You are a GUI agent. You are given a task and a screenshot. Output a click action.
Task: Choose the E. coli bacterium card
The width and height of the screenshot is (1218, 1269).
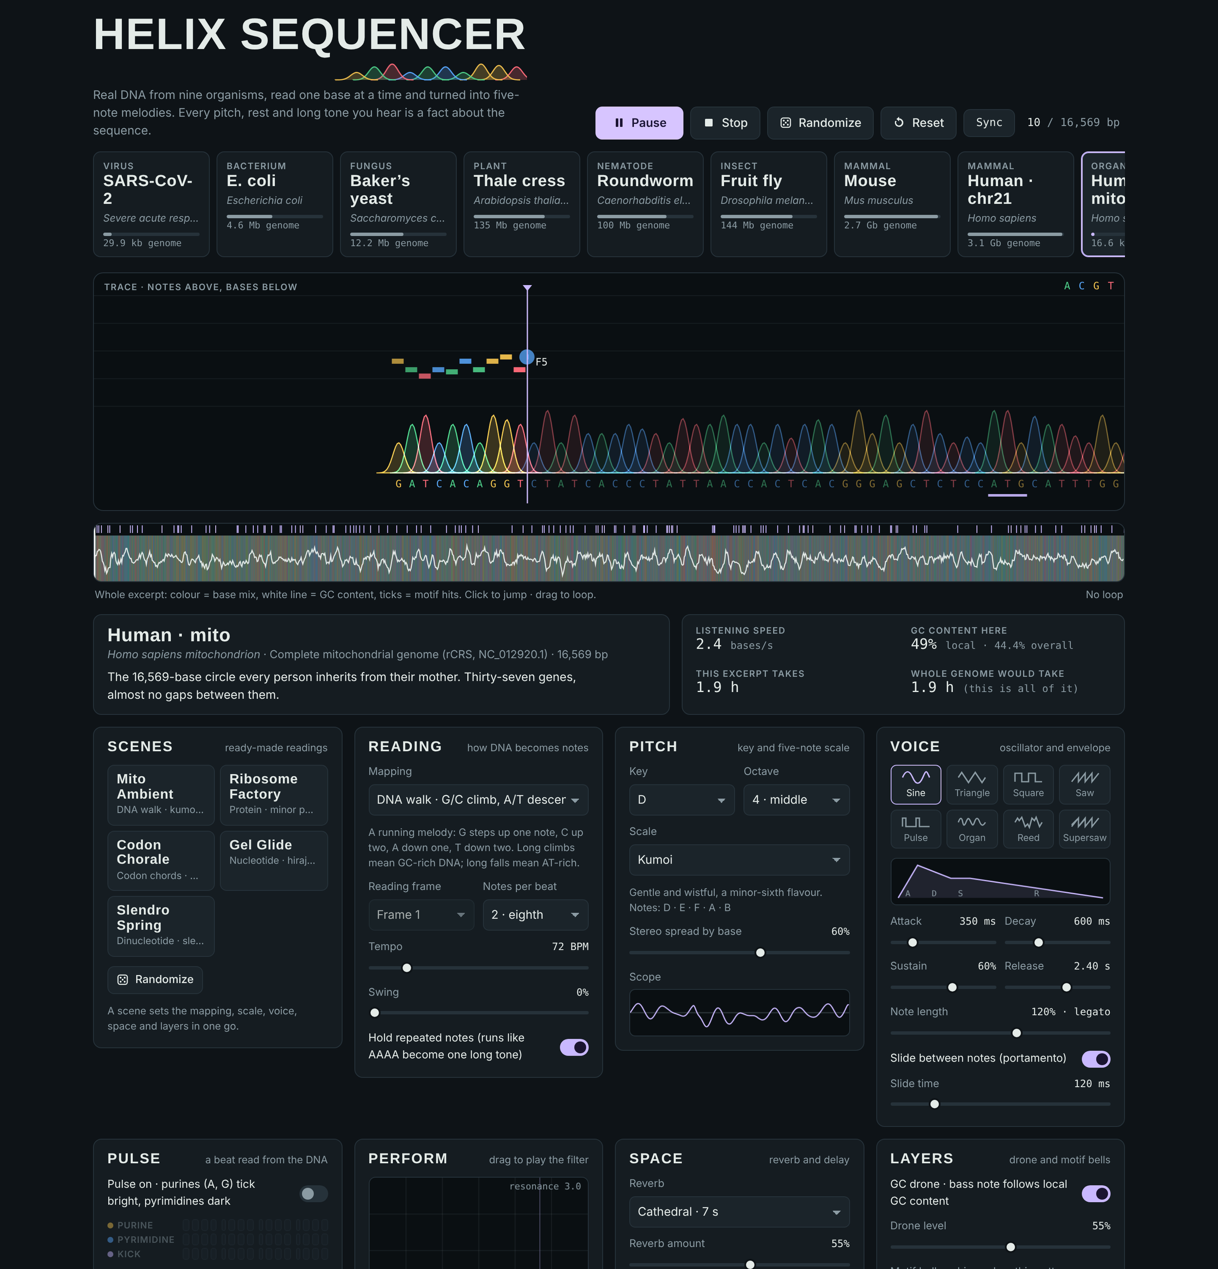tap(274, 205)
